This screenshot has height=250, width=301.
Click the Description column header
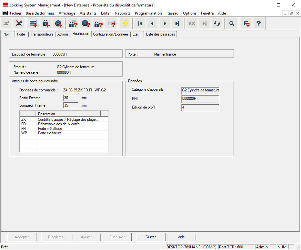(x=68, y=114)
